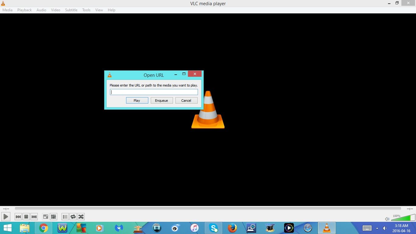Viewport: 416px width, 234px height.
Task: Enable random shuffle playback
Action: [81, 217]
